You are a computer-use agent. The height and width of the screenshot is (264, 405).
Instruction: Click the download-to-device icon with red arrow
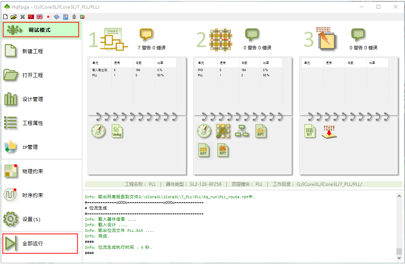(x=329, y=132)
